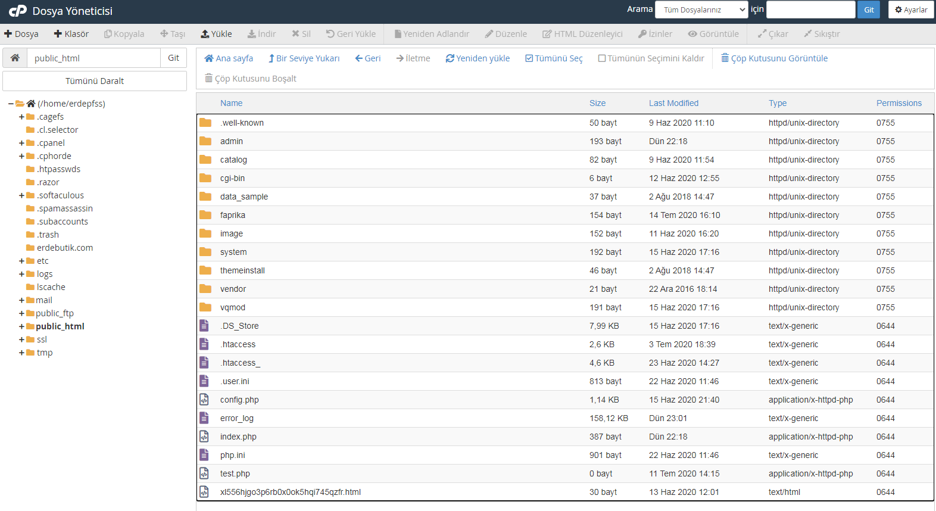Viewport: 936px width, 511px height.
Task: Expand the .cphorde tree node
Action: pyautogui.click(x=21, y=156)
